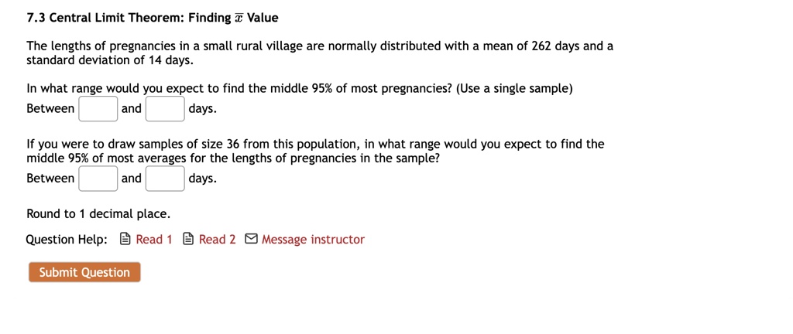Image resolution: width=793 pixels, height=334 pixels.
Task: Open the Read 1 help link
Action: [154, 239]
